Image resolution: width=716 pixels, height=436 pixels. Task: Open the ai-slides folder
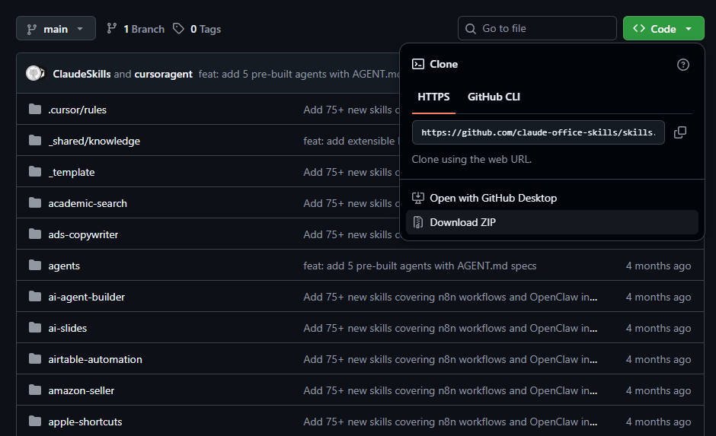(x=68, y=328)
